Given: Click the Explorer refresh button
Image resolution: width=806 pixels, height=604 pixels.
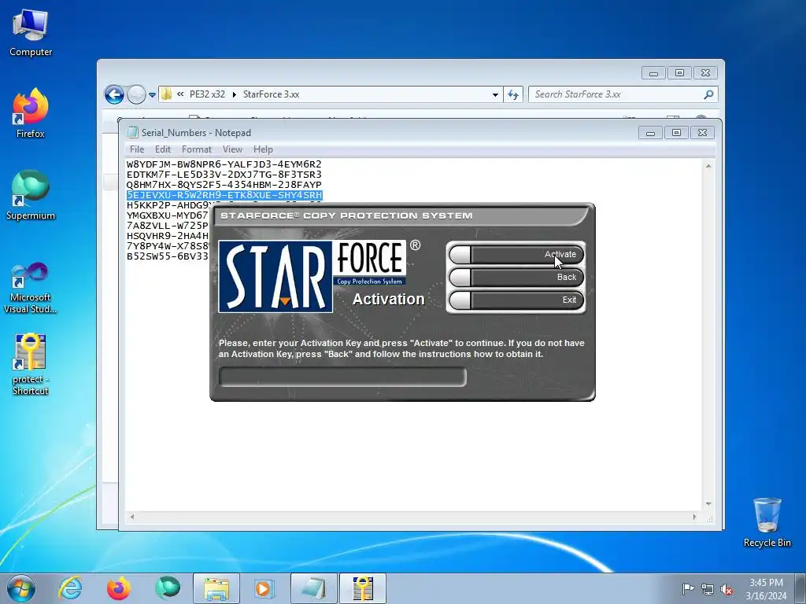Looking at the screenshot, I should pos(513,94).
